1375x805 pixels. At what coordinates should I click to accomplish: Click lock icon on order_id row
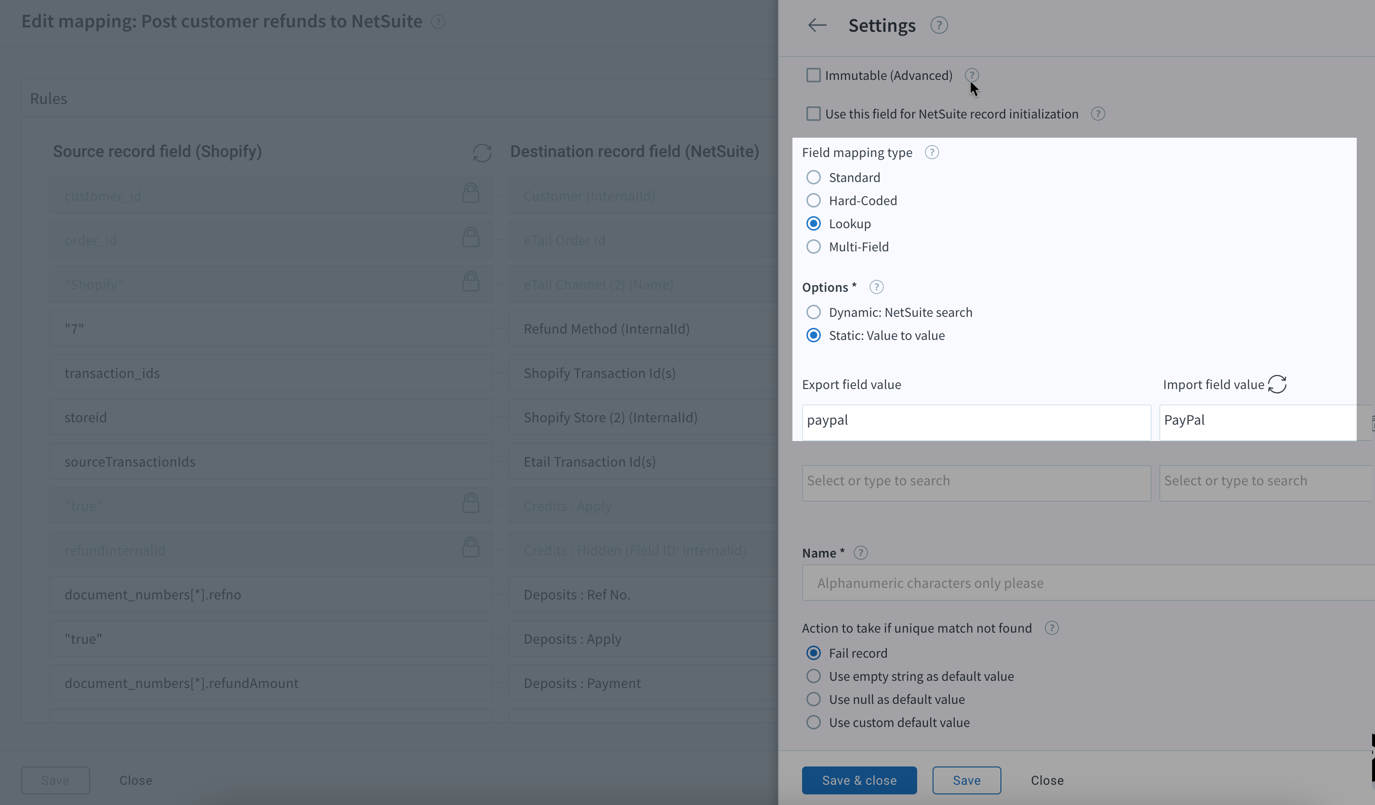(470, 237)
